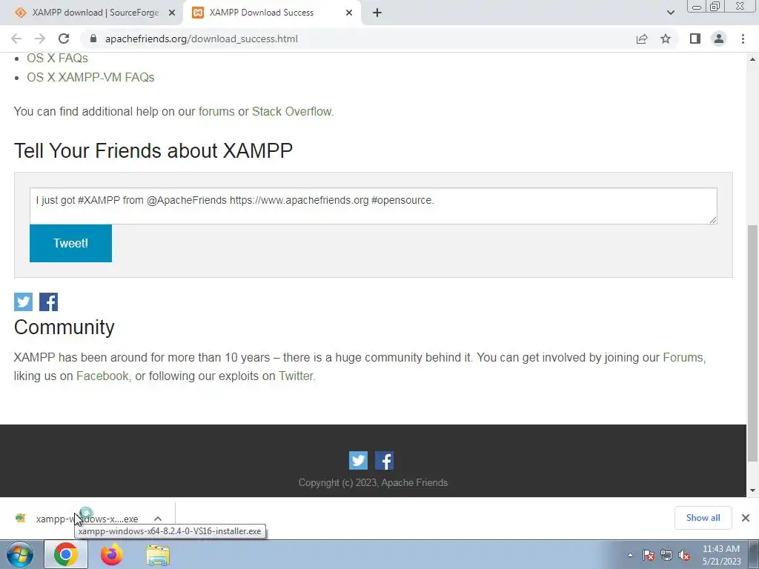The image size is (759, 569).
Task: Click Facebook icon above Community heading
Action: click(48, 302)
